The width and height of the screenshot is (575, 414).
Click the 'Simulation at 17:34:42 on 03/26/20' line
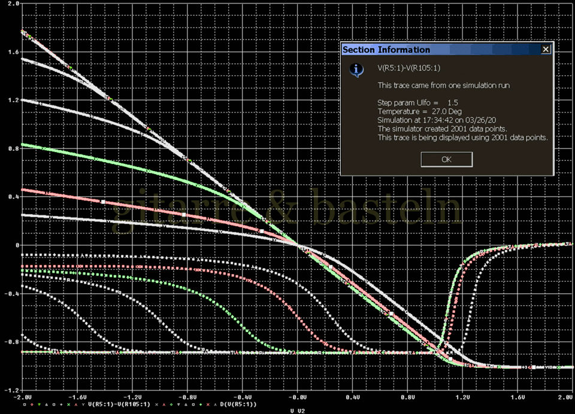coord(437,120)
